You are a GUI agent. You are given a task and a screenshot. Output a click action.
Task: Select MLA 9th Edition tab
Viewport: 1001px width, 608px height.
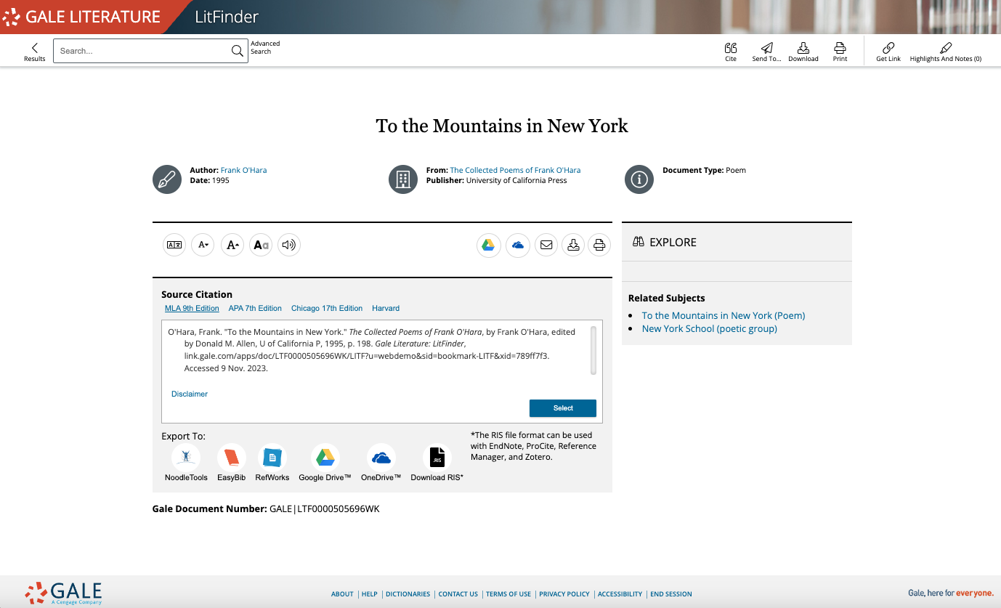coord(192,308)
